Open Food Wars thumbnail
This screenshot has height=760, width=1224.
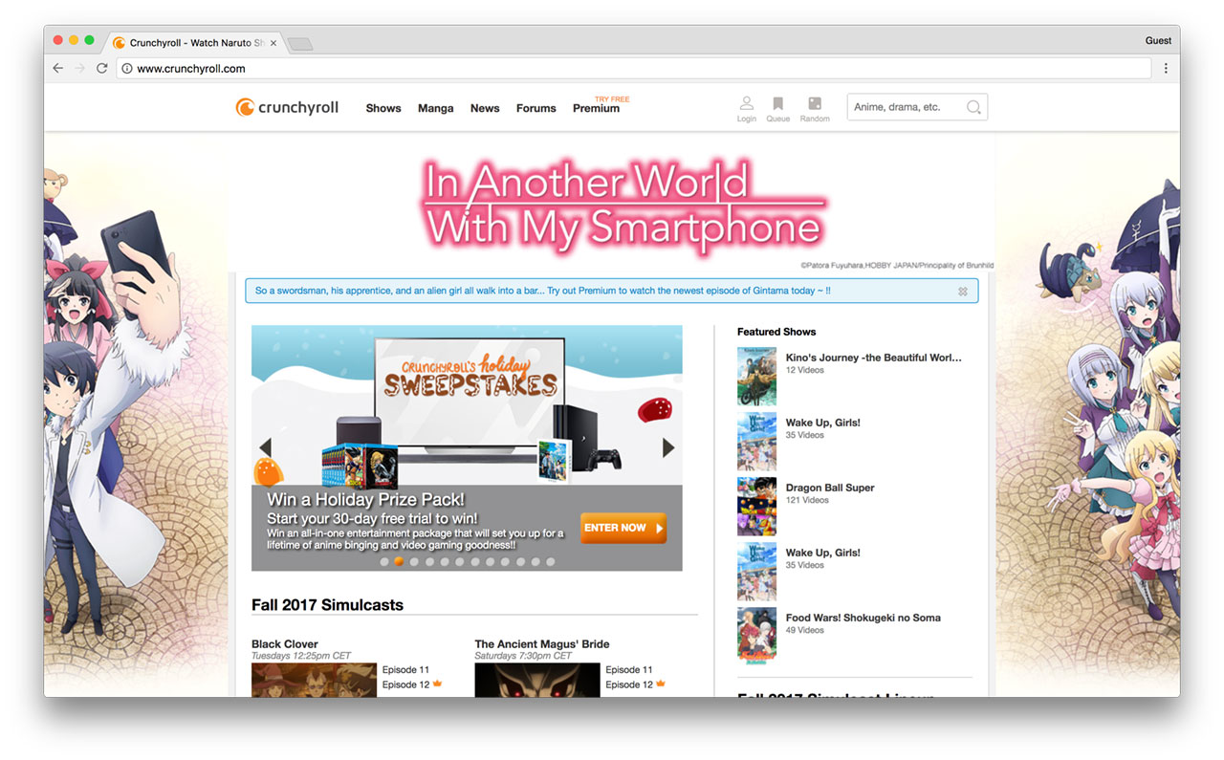click(756, 636)
